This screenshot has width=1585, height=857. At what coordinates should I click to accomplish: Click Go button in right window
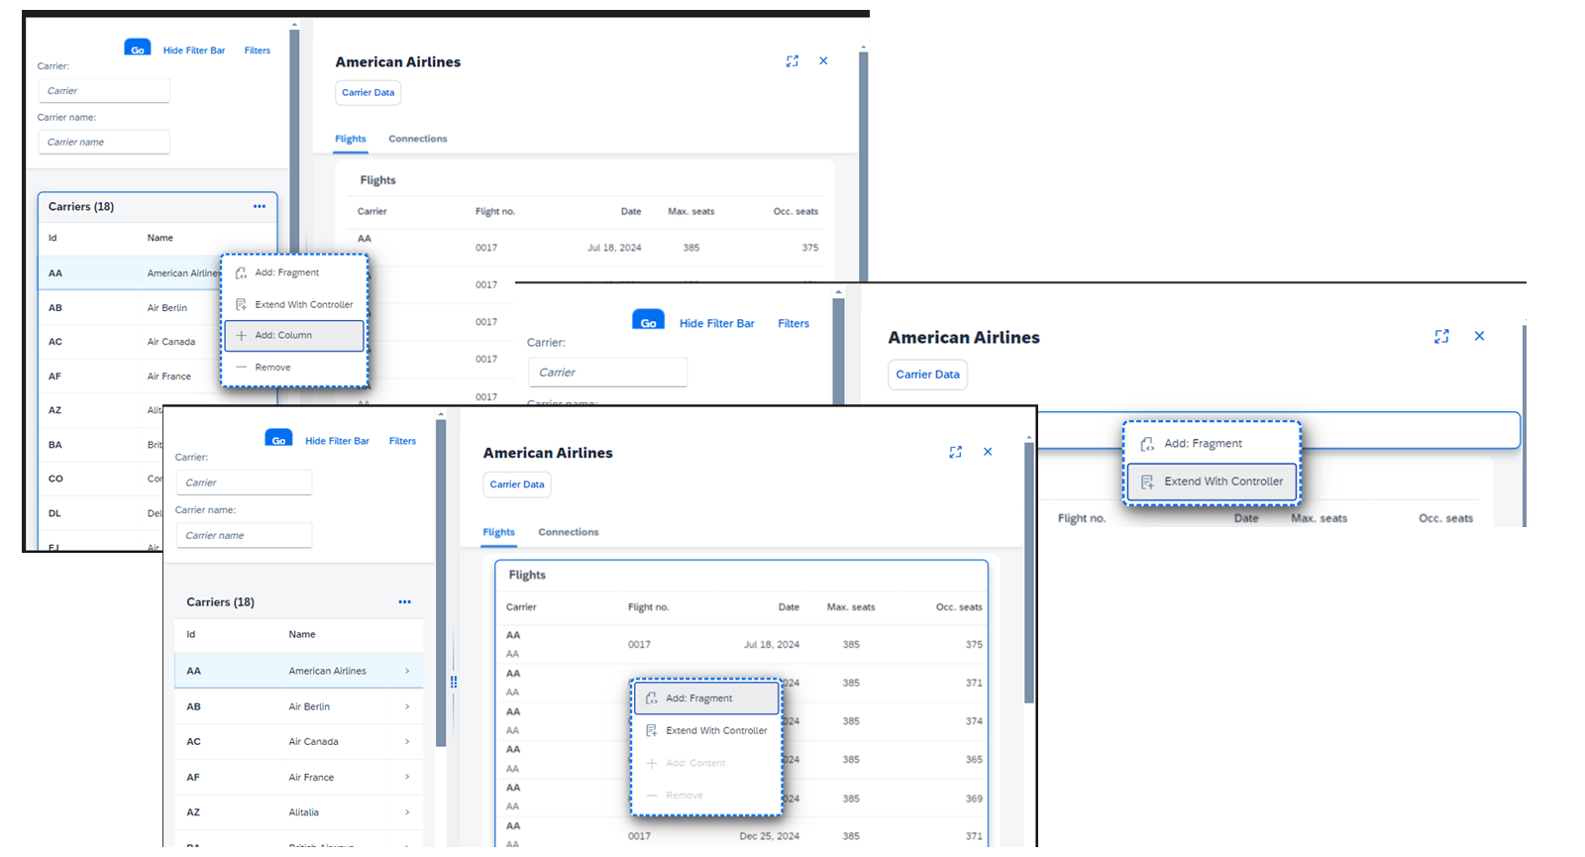648,320
